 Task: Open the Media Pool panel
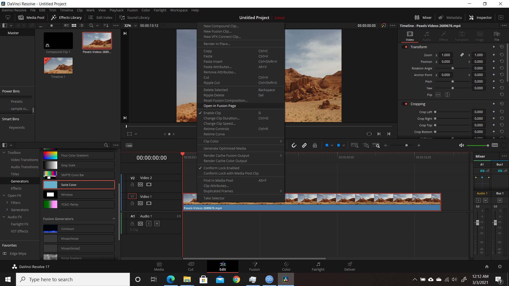pos(31,17)
